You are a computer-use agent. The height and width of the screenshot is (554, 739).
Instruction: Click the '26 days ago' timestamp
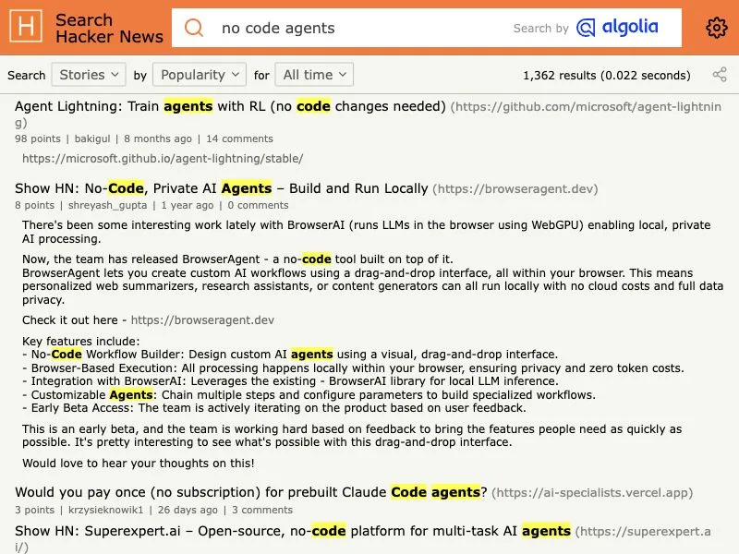point(188,510)
